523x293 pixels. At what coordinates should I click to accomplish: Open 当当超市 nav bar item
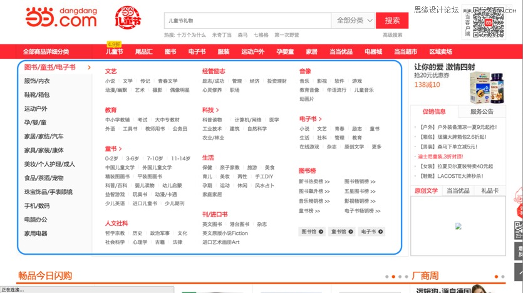point(406,52)
